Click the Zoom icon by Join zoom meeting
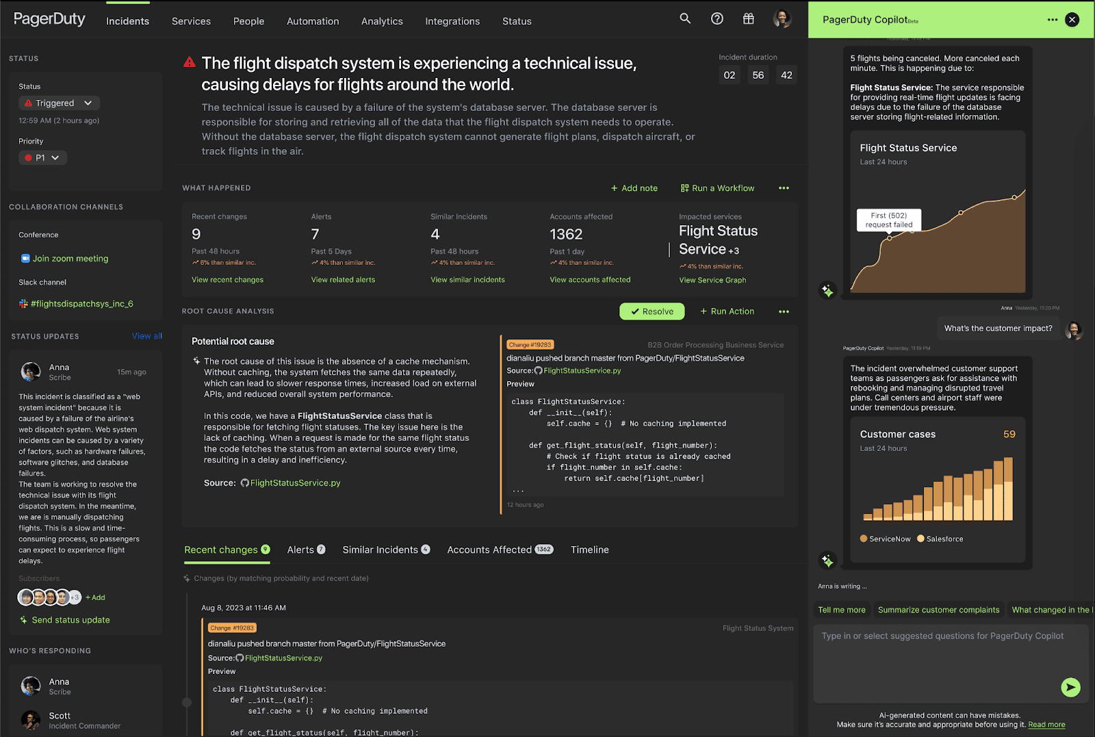This screenshot has height=737, width=1095. pyautogui.click(x=25, y=259)
